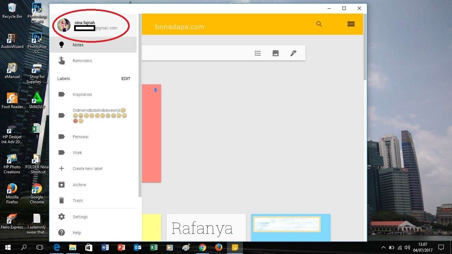Screen dimensions: 452x254
Task: Click the volume icon in system tray
Action: [x=407, y=247]
